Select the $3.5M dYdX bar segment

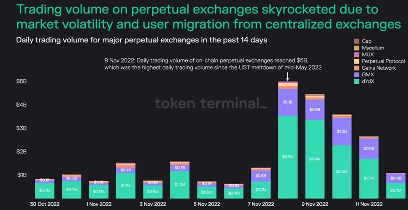click(288, 155)
